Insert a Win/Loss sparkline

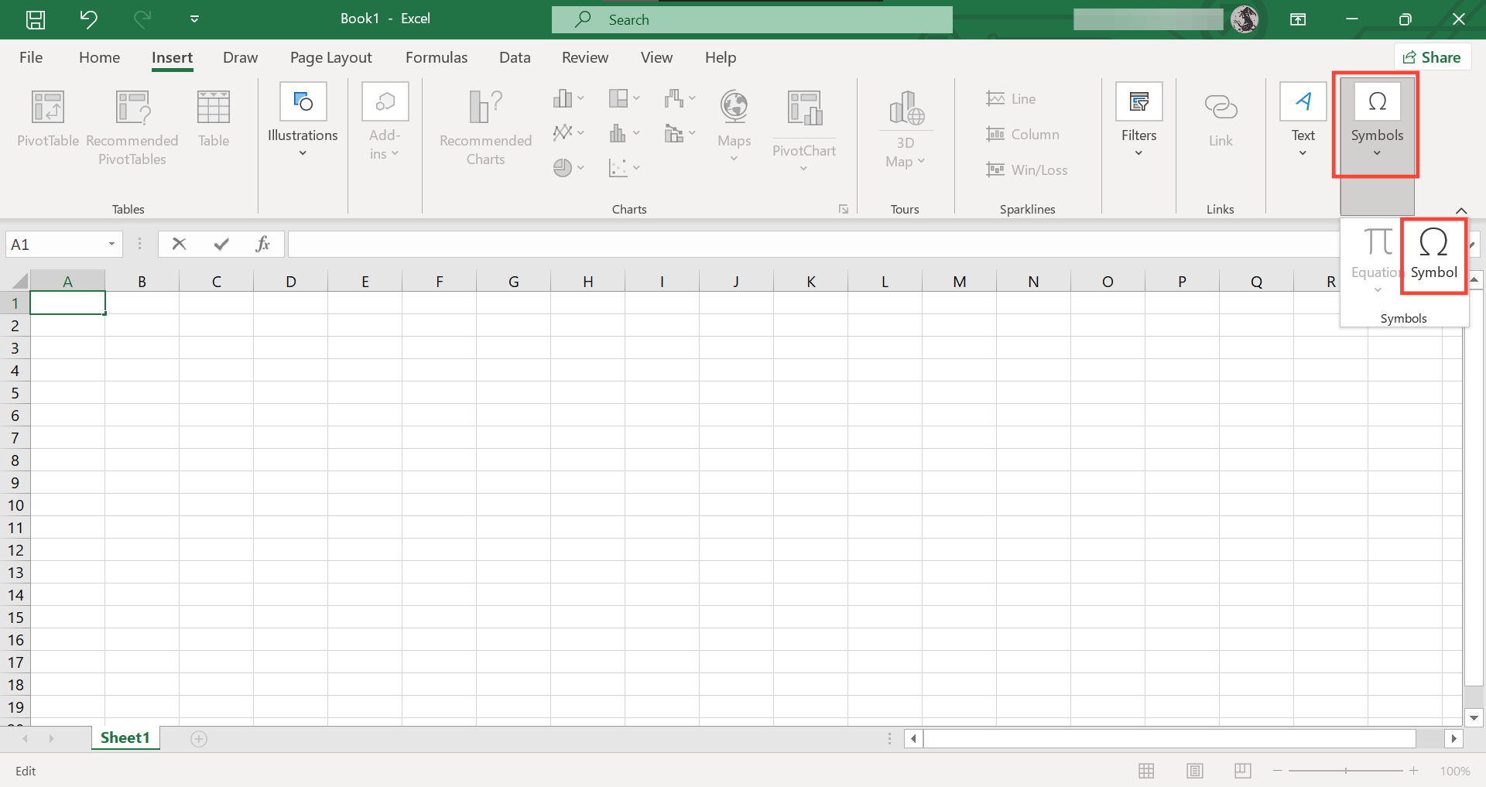[x=1028, y=169]
